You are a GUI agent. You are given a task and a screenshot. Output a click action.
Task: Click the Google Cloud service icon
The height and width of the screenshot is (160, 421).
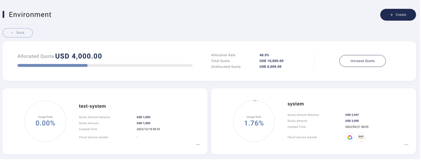[x=350, y=137]
